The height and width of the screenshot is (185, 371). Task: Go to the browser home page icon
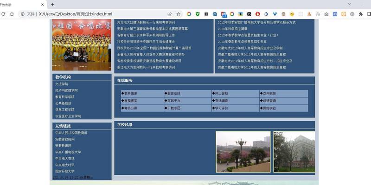click(12, 14)
